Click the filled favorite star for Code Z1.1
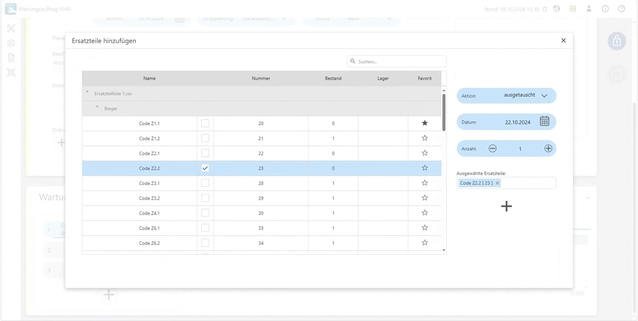The width and height of the screenshot is (638, 321). [x=424, y=123]
